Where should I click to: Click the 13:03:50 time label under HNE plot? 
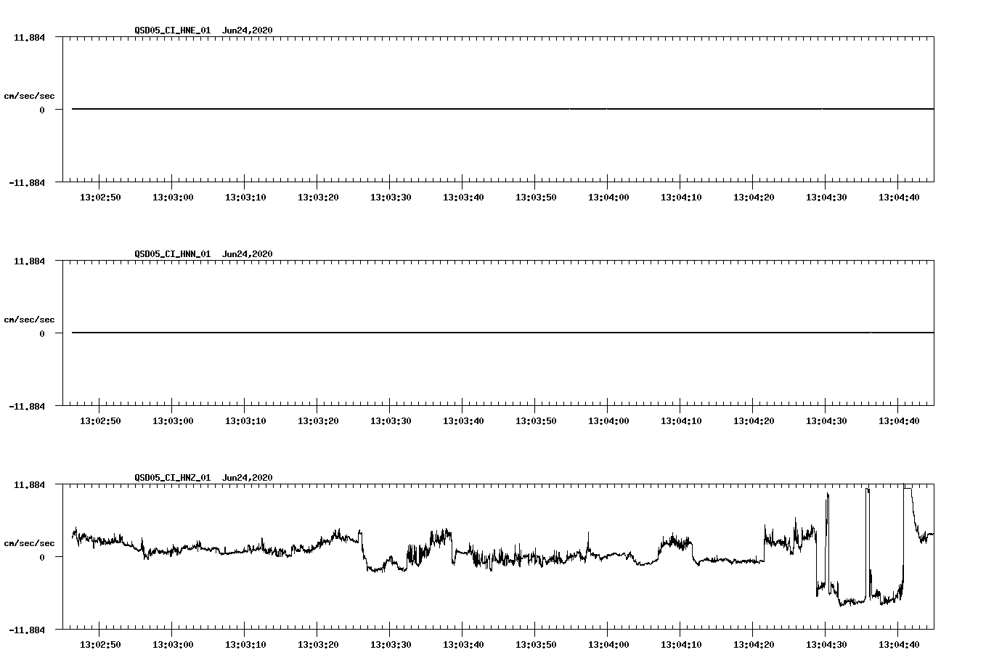(x=536, y=198)
